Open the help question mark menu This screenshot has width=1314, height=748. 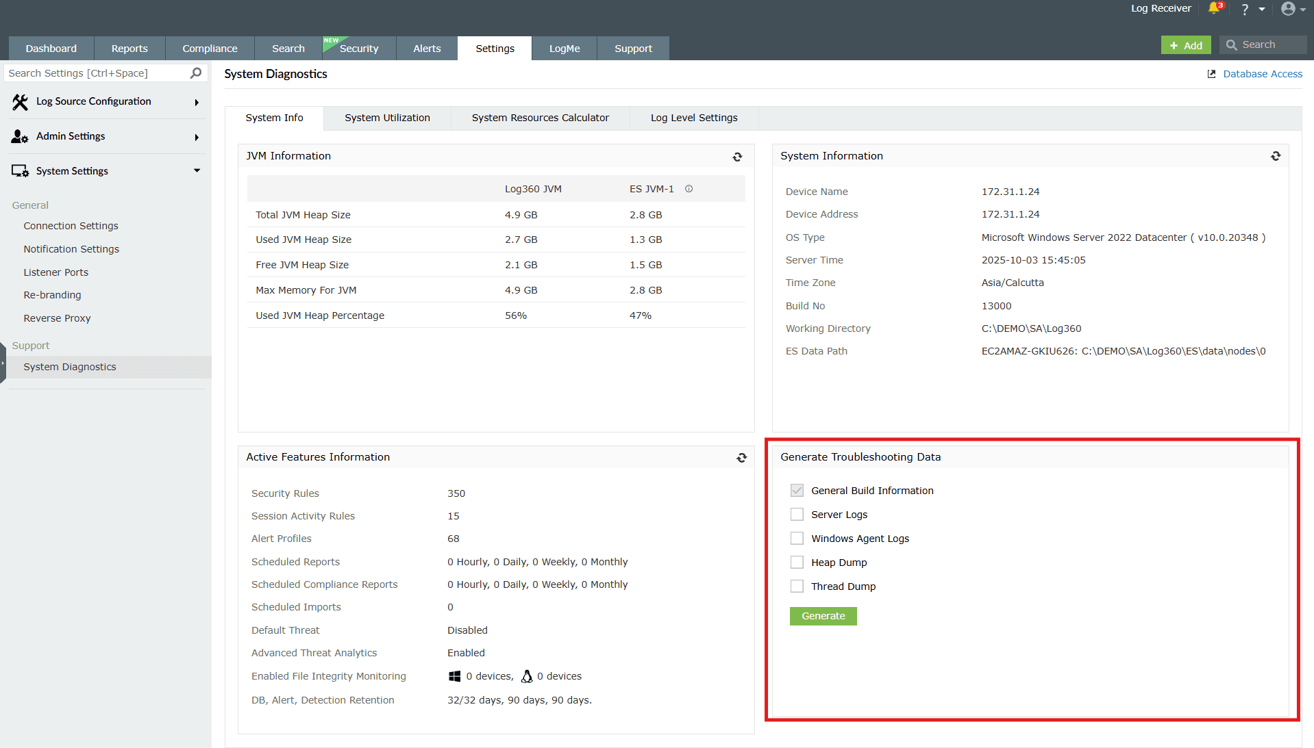[x=1245, y=9]
